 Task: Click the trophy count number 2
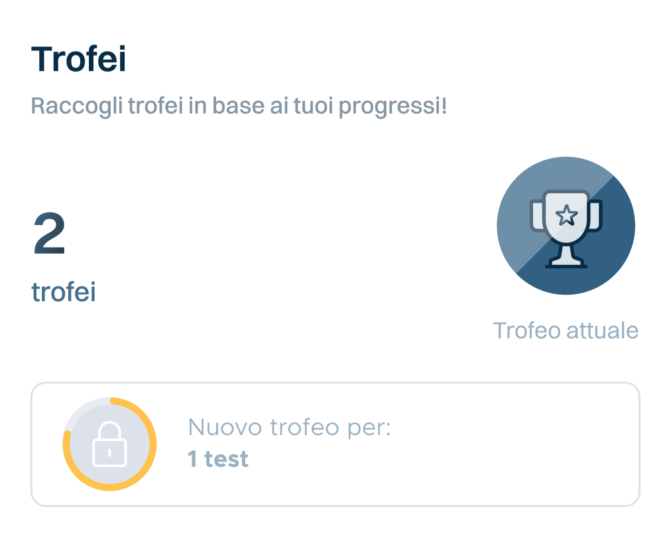50,235
